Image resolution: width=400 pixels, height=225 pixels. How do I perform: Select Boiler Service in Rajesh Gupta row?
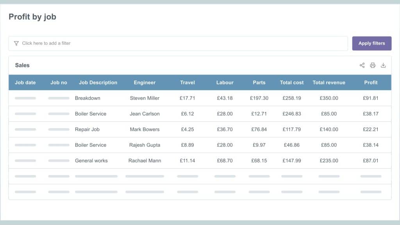tap(91, 145)
